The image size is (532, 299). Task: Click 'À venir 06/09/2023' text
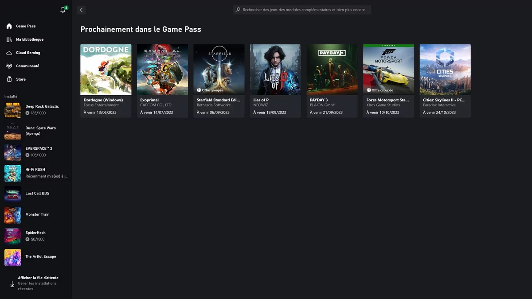tap(213, 113)
